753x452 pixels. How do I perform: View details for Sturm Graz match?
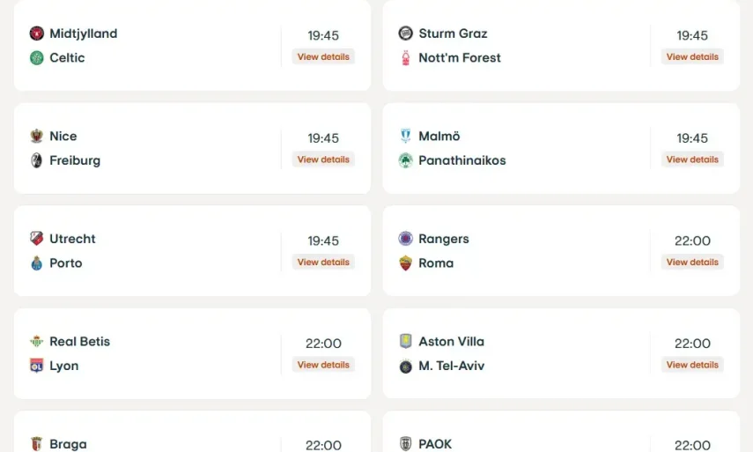[x=692, y=57]
